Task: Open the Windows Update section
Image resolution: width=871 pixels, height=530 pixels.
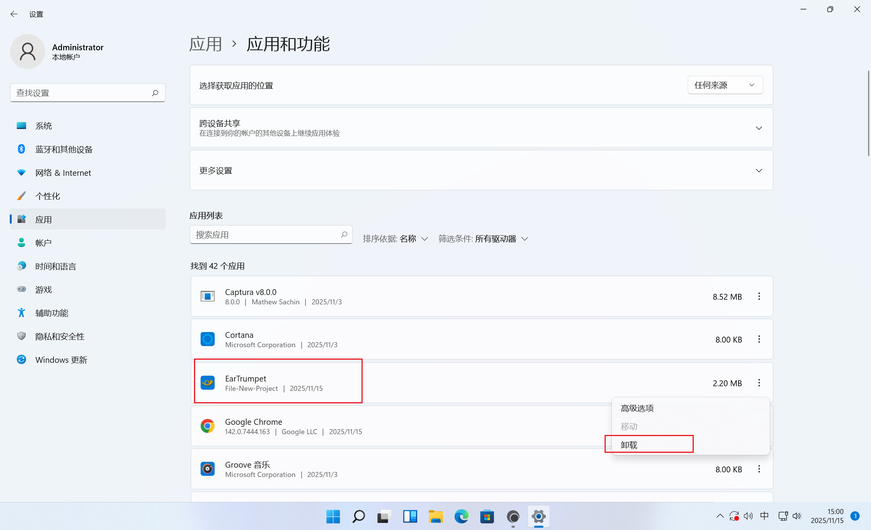Action: (x=61, y=360)
